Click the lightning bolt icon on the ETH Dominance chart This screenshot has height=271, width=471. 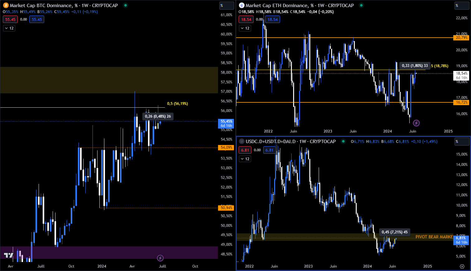(416, 123)
